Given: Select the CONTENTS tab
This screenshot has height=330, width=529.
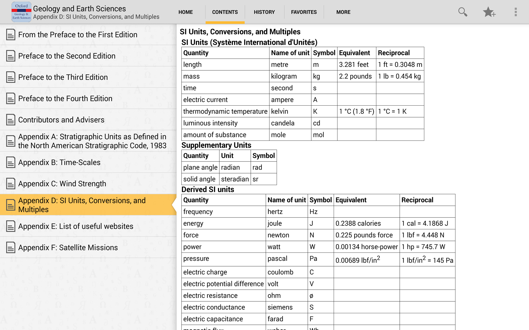Looking at the screenshot, I should coord(225,12).
